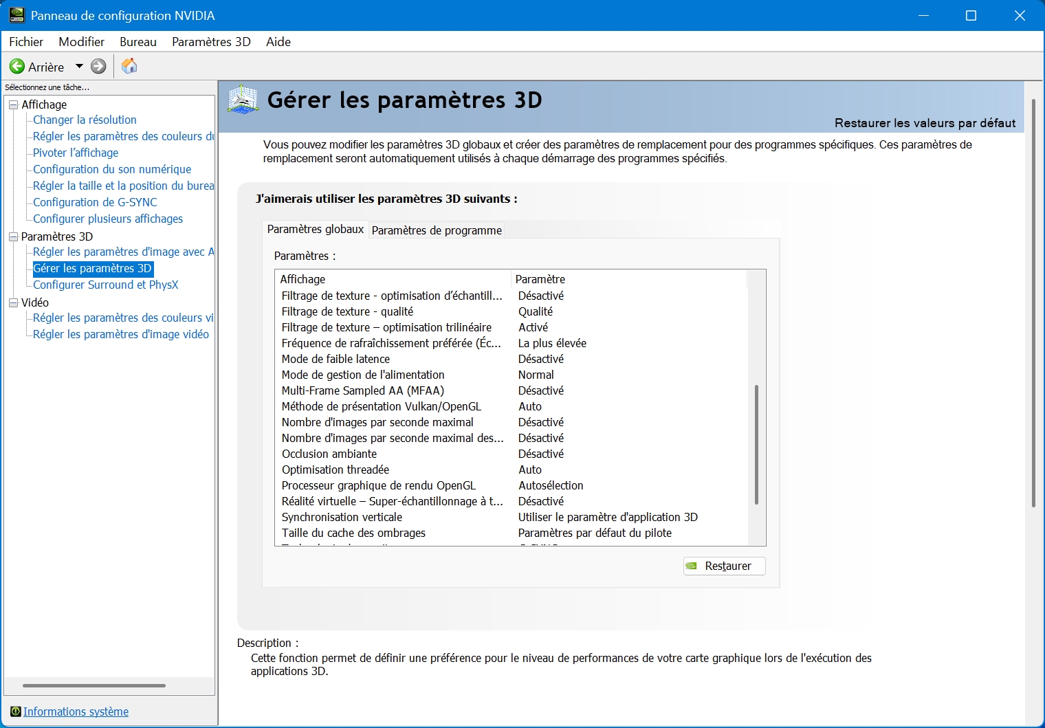
Task: Open the Bureau menu
Action: (x=138, y=42)
